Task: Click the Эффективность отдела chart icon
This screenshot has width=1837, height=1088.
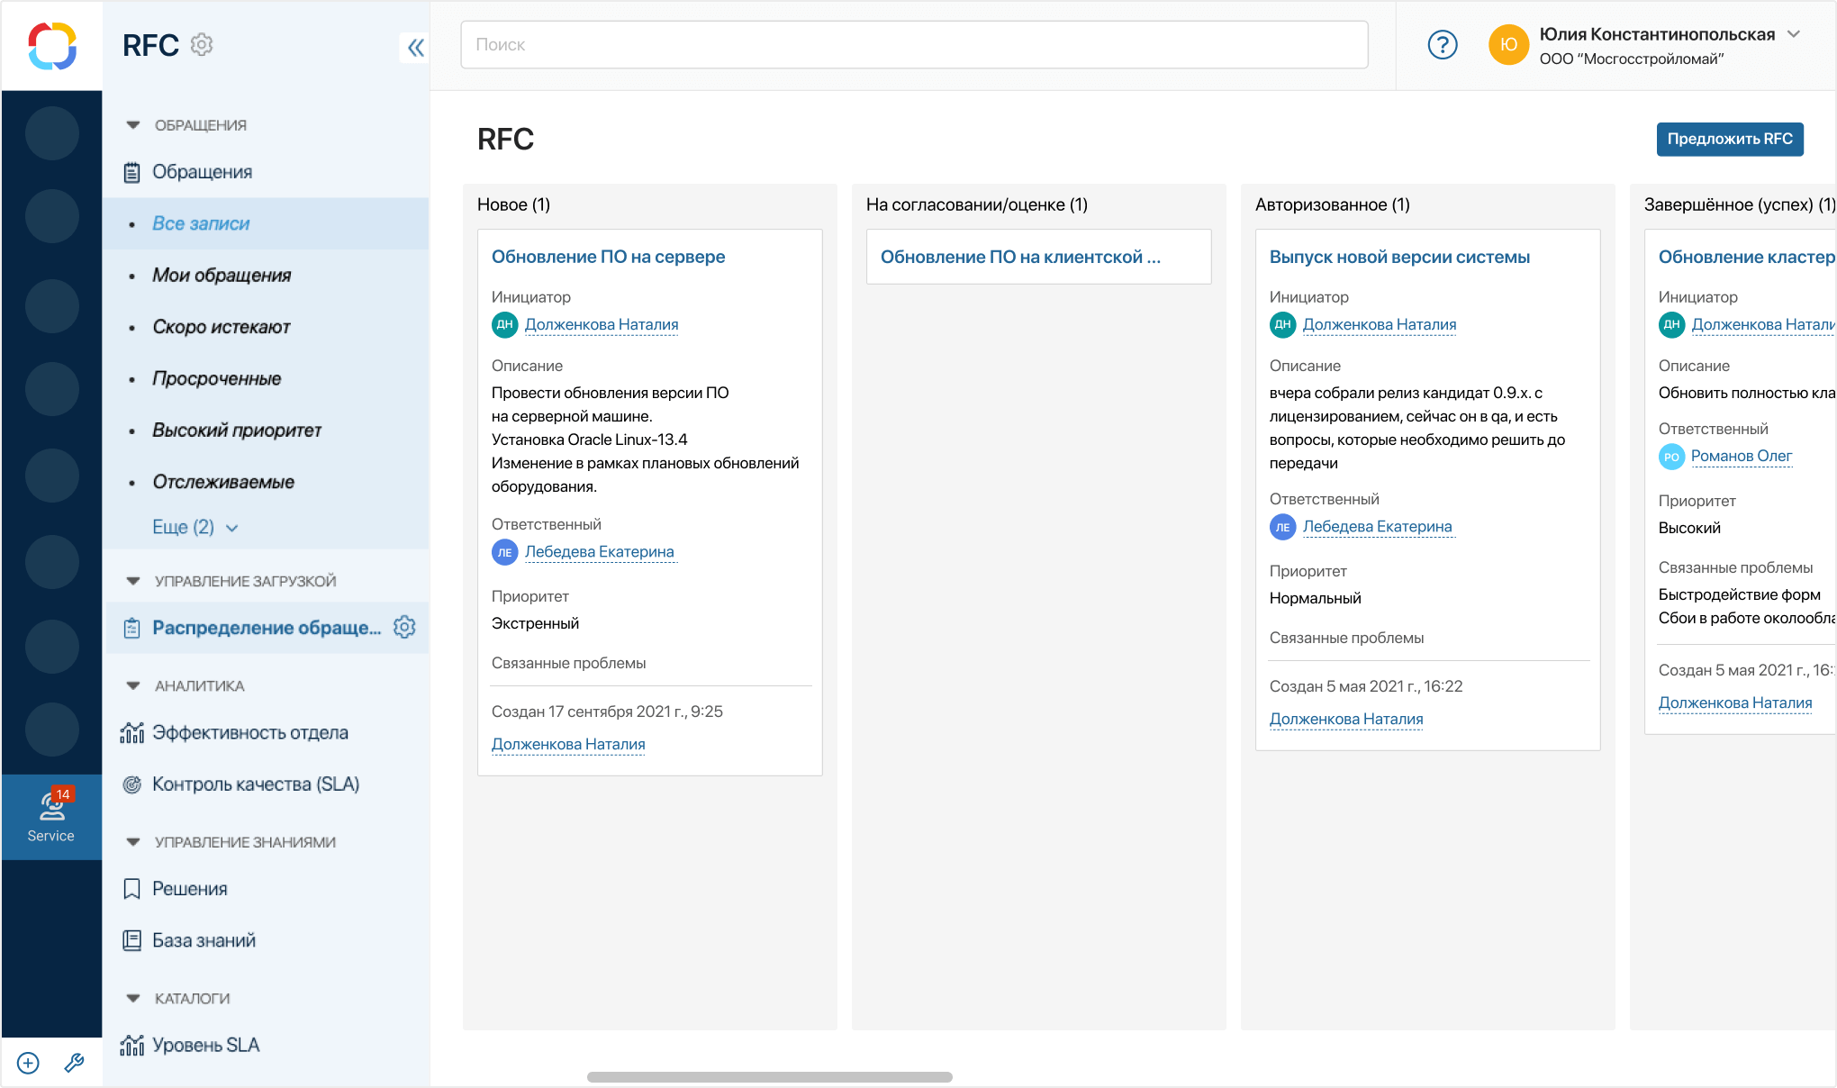Action: (132, 733)
